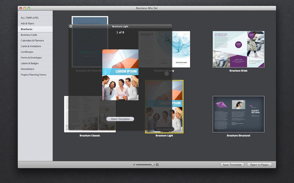This screenshot has height=183, width=294.
Task: Click the Brochure Light preview page image
Action: pos(121,75)
